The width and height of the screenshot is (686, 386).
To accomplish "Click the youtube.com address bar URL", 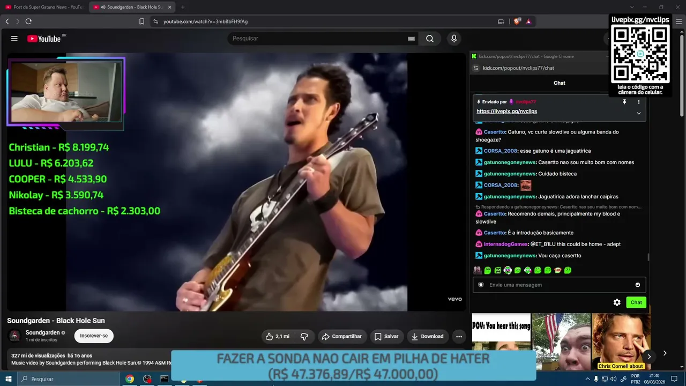I will pos(205,21).
